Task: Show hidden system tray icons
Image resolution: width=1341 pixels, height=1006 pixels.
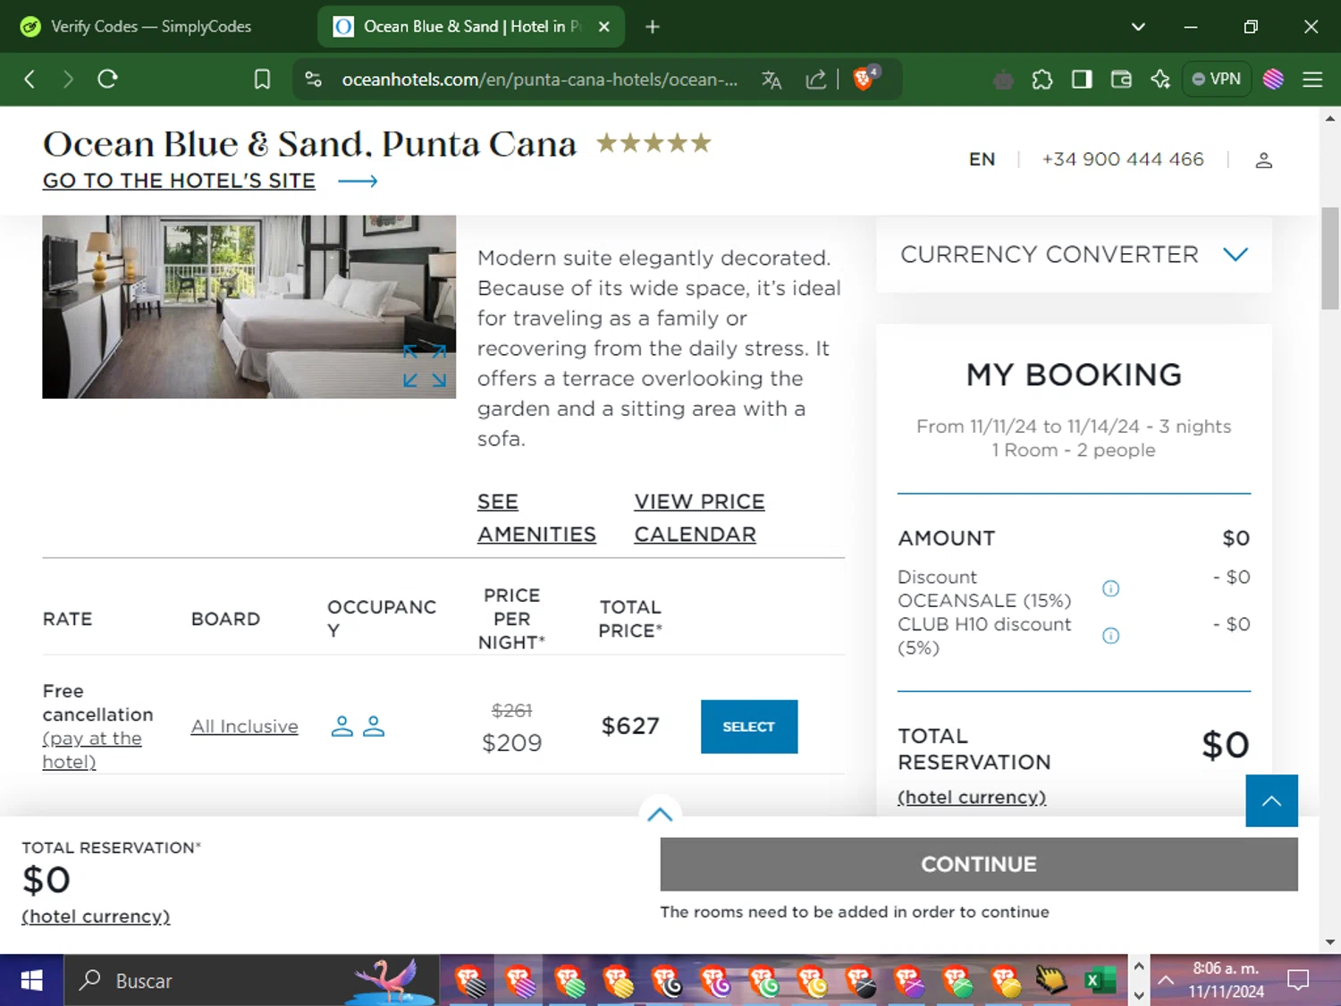Action: pyautogui.click(x=1166, y=980)
